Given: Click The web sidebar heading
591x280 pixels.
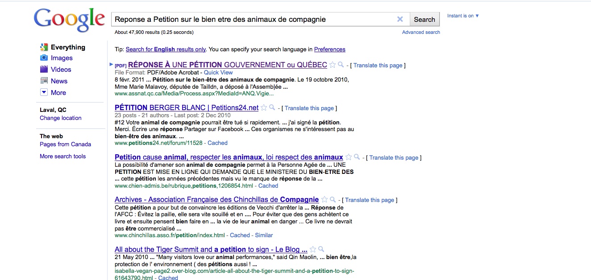Looking at the screenshot, I should pos(51,136).
